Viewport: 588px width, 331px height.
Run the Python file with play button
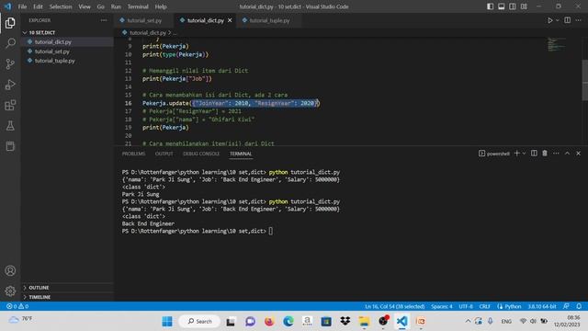tap(549, 20)
